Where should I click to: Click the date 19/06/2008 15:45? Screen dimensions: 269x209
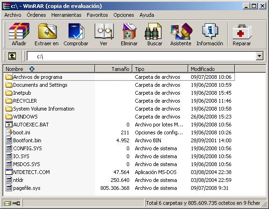(x=211, y=93)
